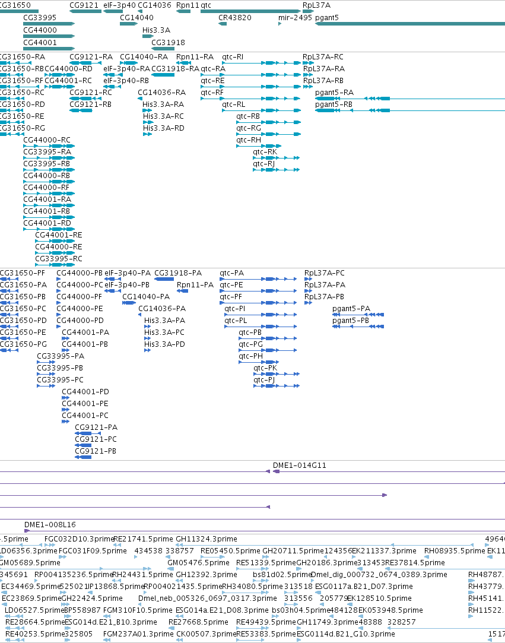
Task: Click the CG14036-RA transcript label
Action: coord(162,92)
